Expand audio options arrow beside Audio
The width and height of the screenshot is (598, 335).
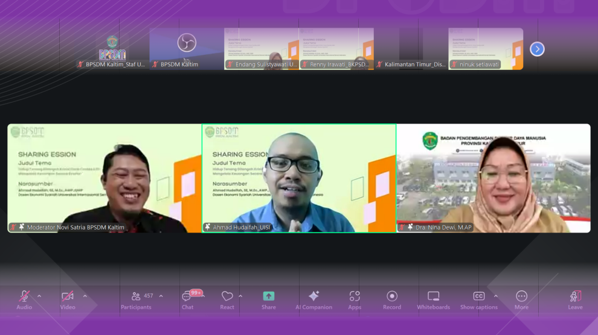point(39,296)
